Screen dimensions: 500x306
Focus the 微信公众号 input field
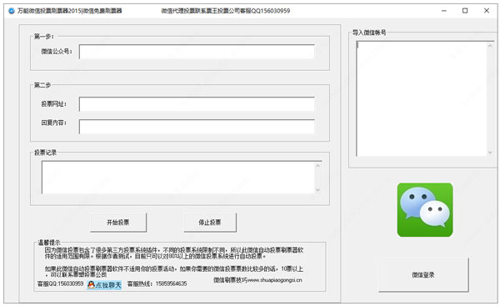tap(197, 52)
